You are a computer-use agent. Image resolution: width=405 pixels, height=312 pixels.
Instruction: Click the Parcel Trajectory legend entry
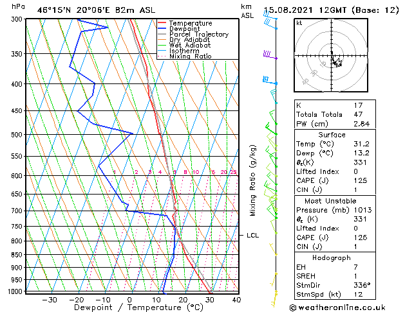coord(193,34)
